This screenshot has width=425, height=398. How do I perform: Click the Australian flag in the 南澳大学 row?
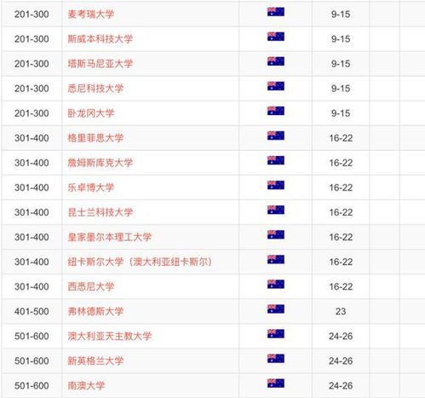[x=276, y=384]
